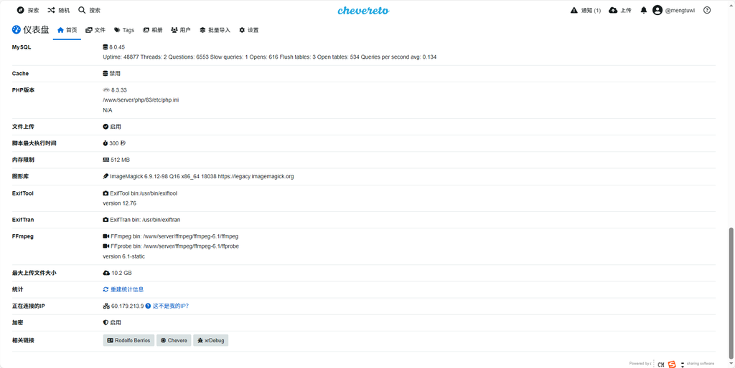Viewport: 735px width, 368px height.
Task: Select the version 6.1-static text
Action: [x=123, y=256]
